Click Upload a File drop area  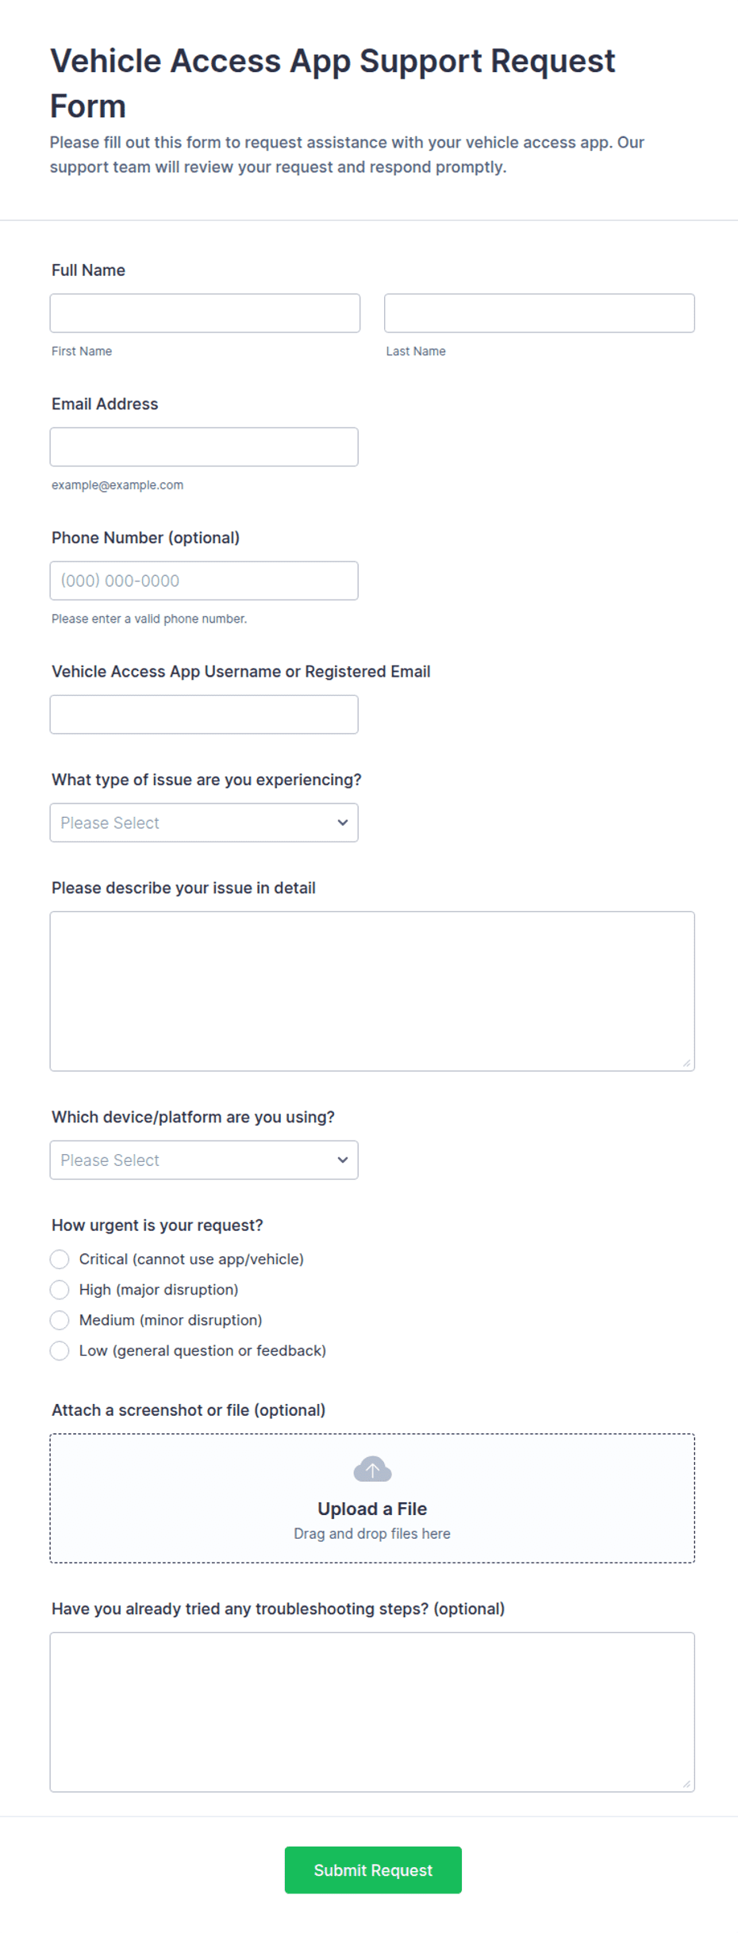pyautogui.click(x=372, y=1498)
